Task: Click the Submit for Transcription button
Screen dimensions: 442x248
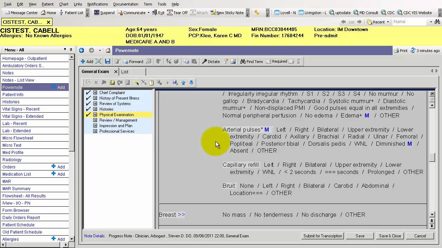Action: point(323,236)
